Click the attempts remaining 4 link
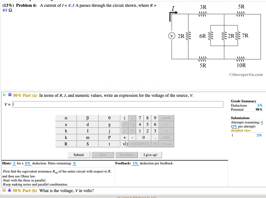The height and width of the screenshot is (198, 266). point(262,122)
